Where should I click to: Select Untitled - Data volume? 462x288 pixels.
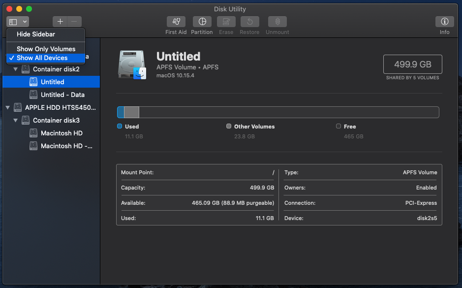51,95
